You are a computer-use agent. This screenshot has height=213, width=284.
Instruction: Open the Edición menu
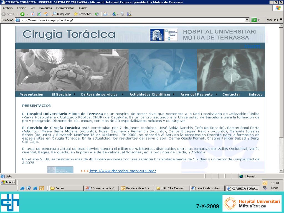[22, 8]
